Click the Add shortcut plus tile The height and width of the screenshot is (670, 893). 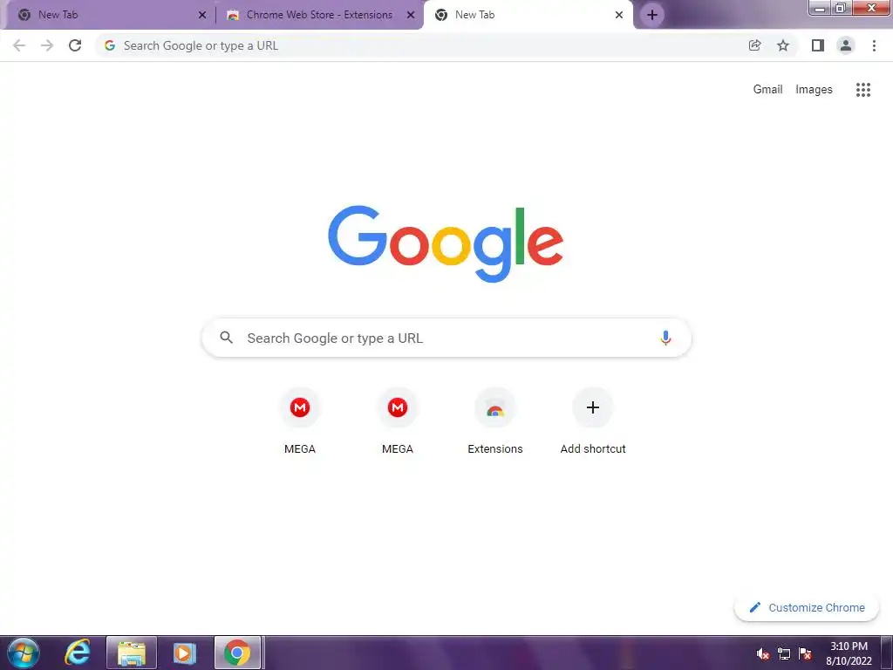click(593, 407)
